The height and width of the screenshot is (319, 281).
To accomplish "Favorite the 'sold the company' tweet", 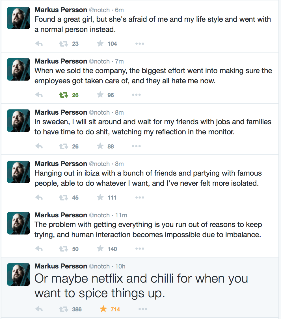I will [100, 95].
